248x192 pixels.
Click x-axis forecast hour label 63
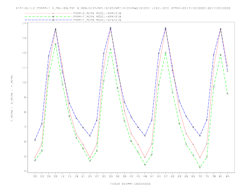(179, 176)
